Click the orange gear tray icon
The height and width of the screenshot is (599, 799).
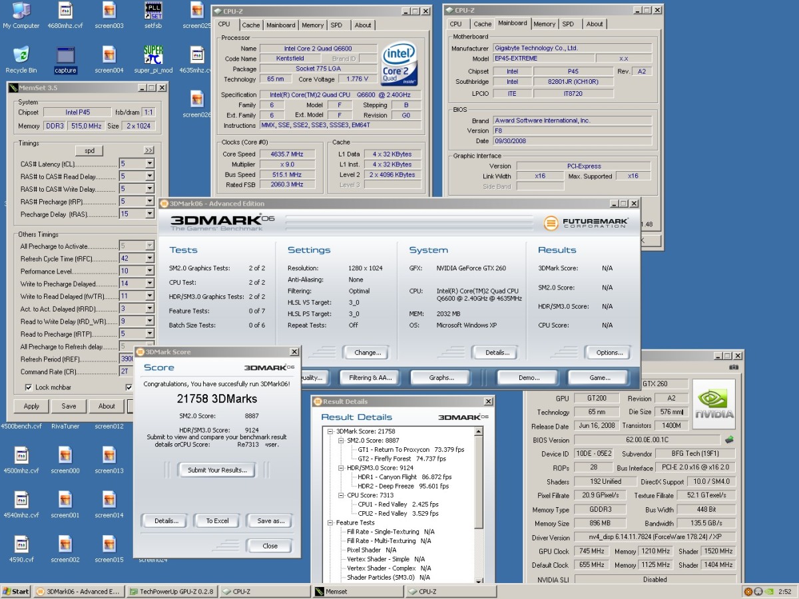(748, 591)
